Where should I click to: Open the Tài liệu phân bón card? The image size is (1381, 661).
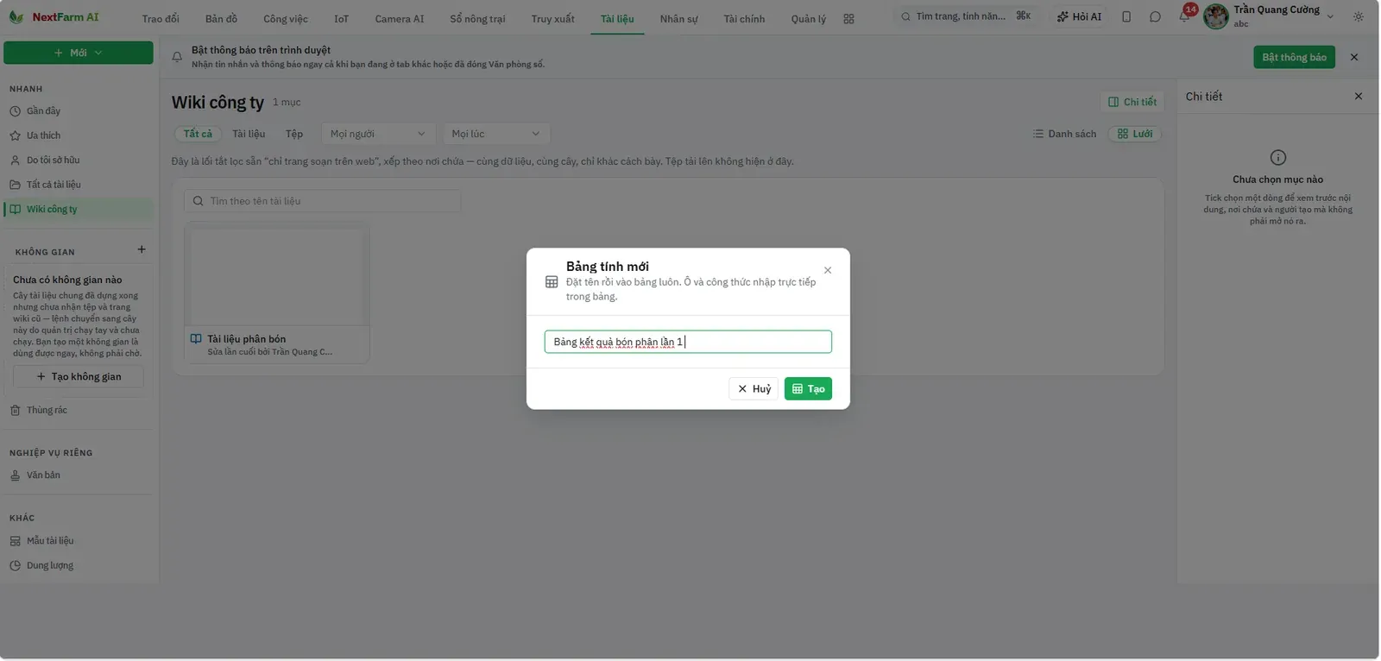click(277, 293)
